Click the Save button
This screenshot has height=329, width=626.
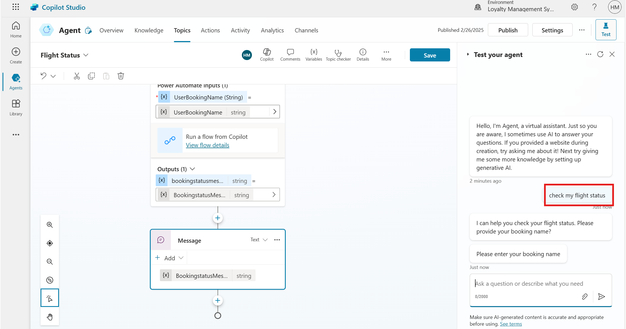click(x=429, y=55)
